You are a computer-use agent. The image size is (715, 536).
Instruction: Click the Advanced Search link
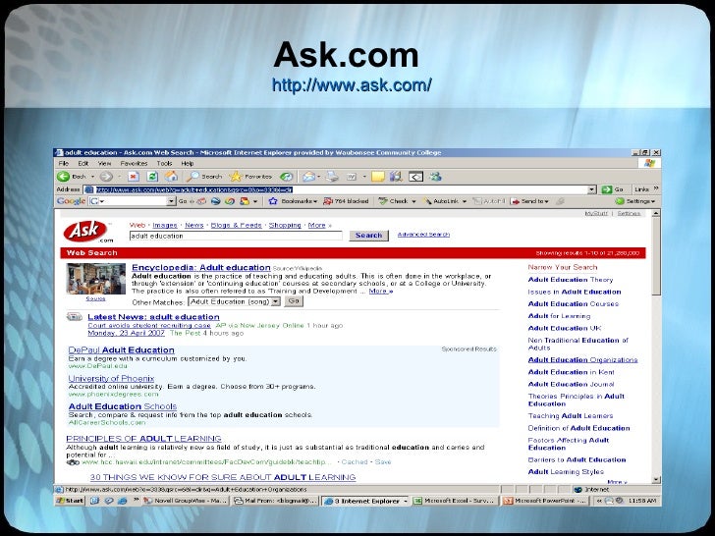pos(423,235)
